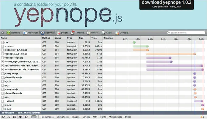Toggle small resource rows view icon
The width and height of the screenshot is (207, 119).
pos(15,117)
